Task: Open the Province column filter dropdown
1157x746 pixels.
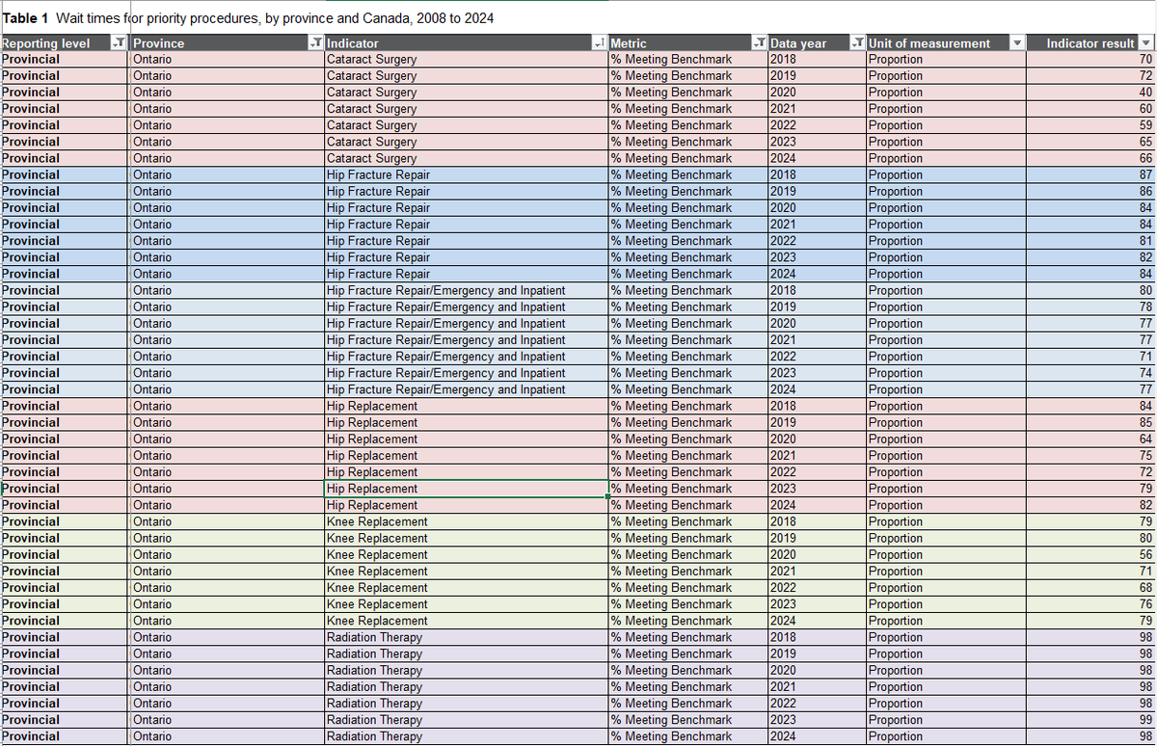Action: tap(314, 42)
